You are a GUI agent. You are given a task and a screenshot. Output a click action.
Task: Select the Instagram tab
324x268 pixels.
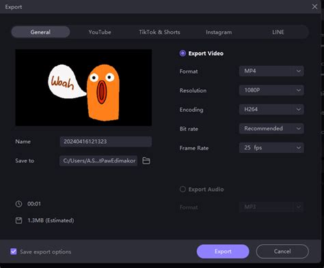click(219, 32)
